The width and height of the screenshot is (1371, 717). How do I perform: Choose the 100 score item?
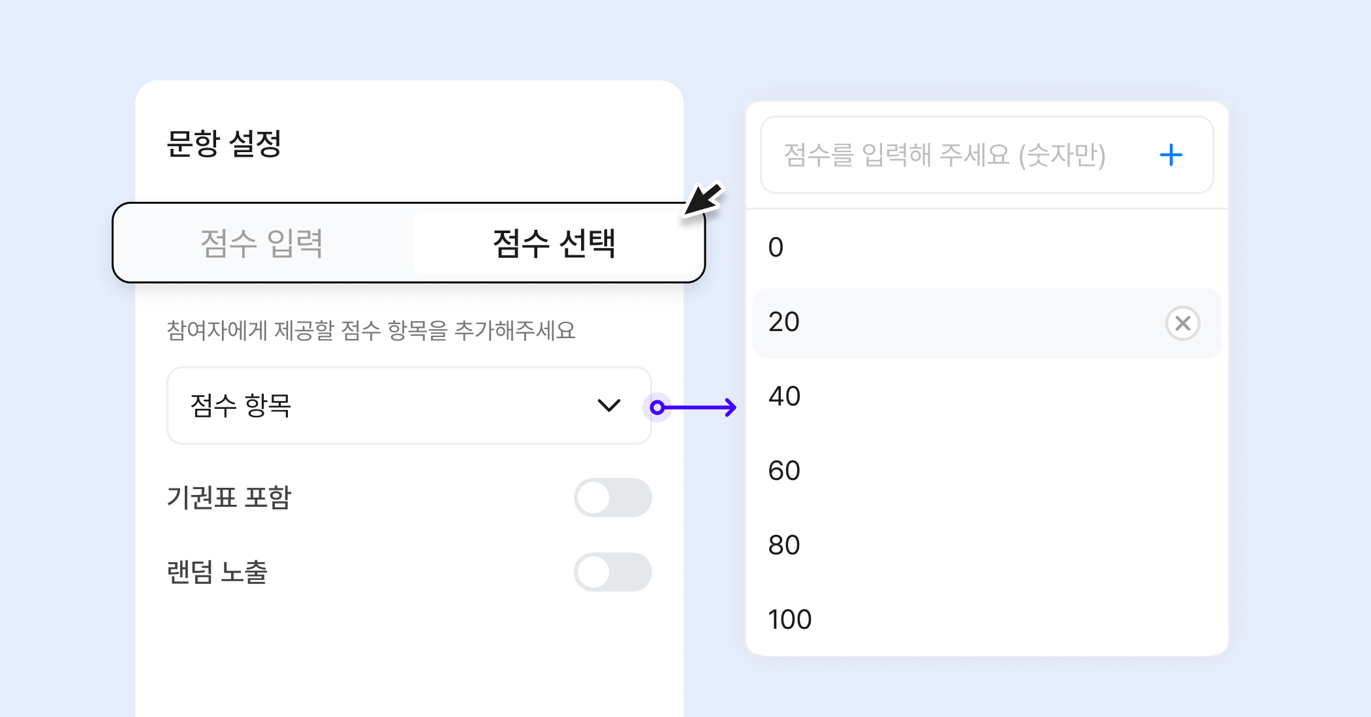pyautogui.click(x=789, y=620)
